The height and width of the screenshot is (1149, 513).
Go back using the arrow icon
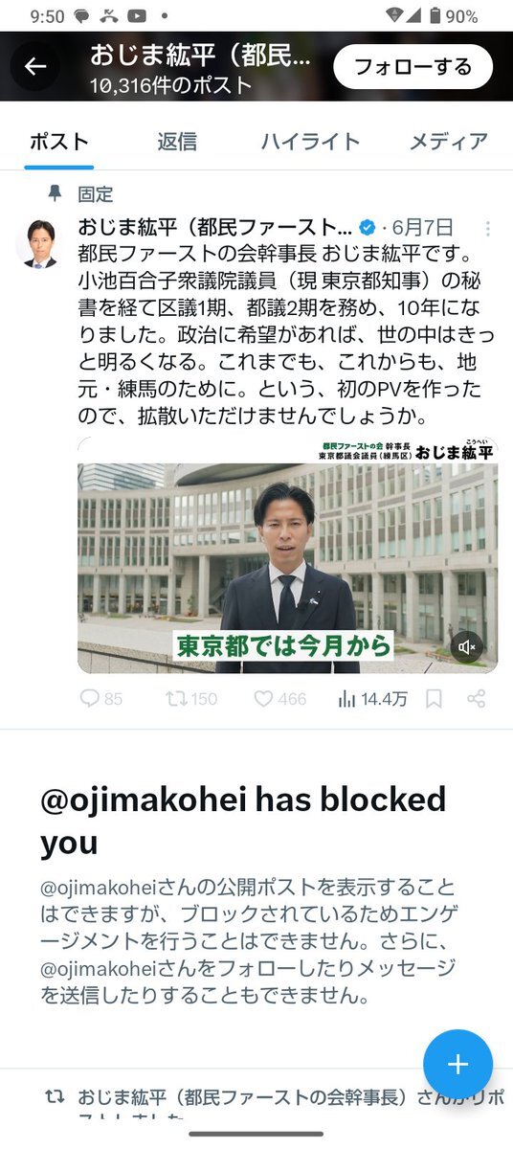[x=35, y=66]
